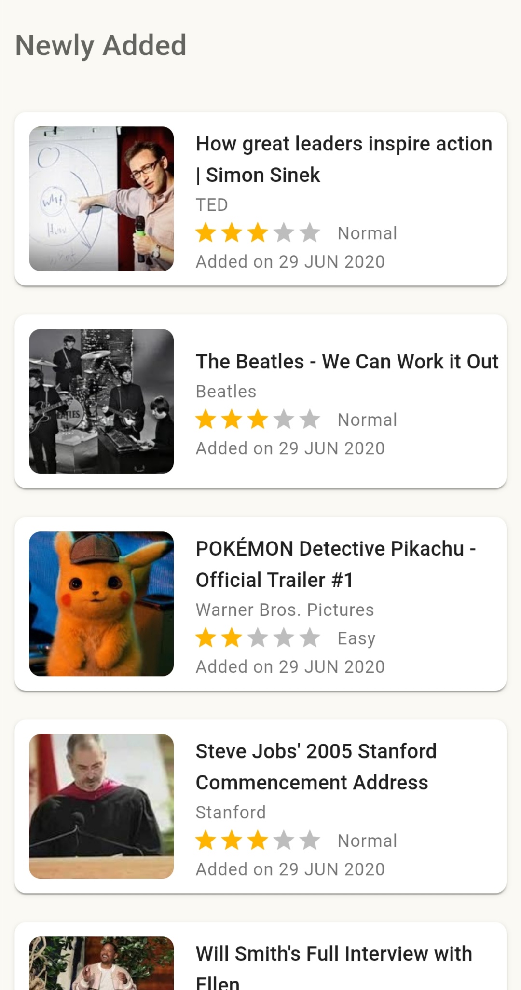Screen dimensions: 521x990
Task: Open the Simon Sinek video thumbnail
Action: [x=101, y=199]
